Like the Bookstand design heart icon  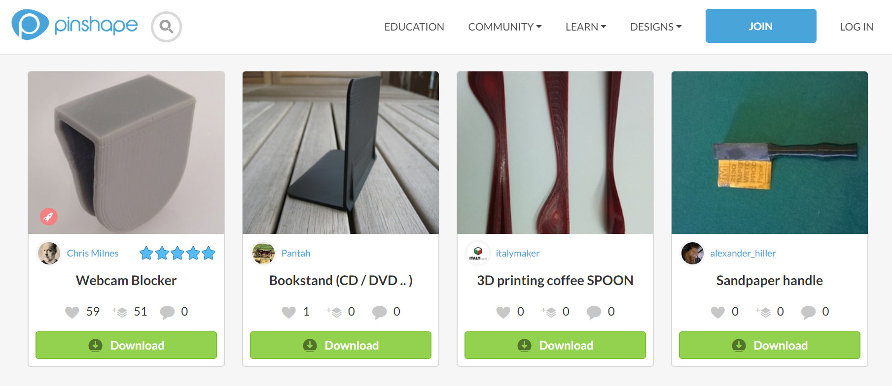click(x=289, y=312)
